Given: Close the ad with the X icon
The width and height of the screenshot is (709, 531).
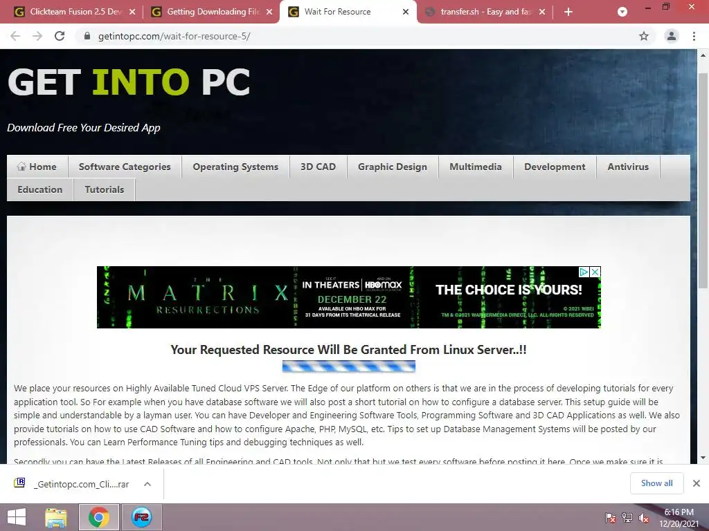Looking at the screenshot, I should click(595, 272).
